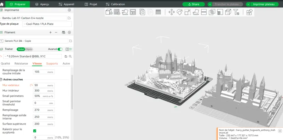283x140 pixels.
Task: Select the Text shape tool
Action: [236, 12]
